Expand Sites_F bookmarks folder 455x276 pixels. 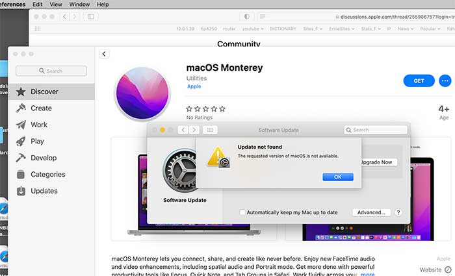313,29
